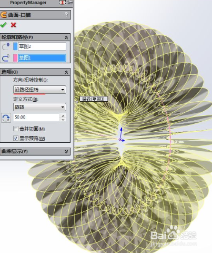Enable the 合并切面(M) checkbox
This screenshot has width=212, height=253.
(16, 129)
